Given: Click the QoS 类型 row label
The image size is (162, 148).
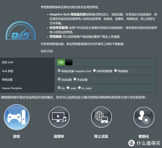Looking at the screenshot, I should (8, 71).
